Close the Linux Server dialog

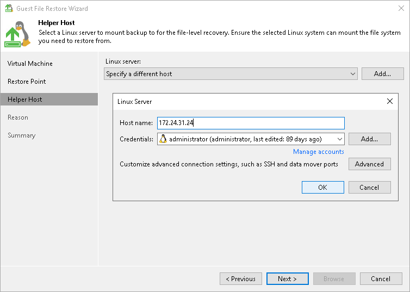pos(389,101)
